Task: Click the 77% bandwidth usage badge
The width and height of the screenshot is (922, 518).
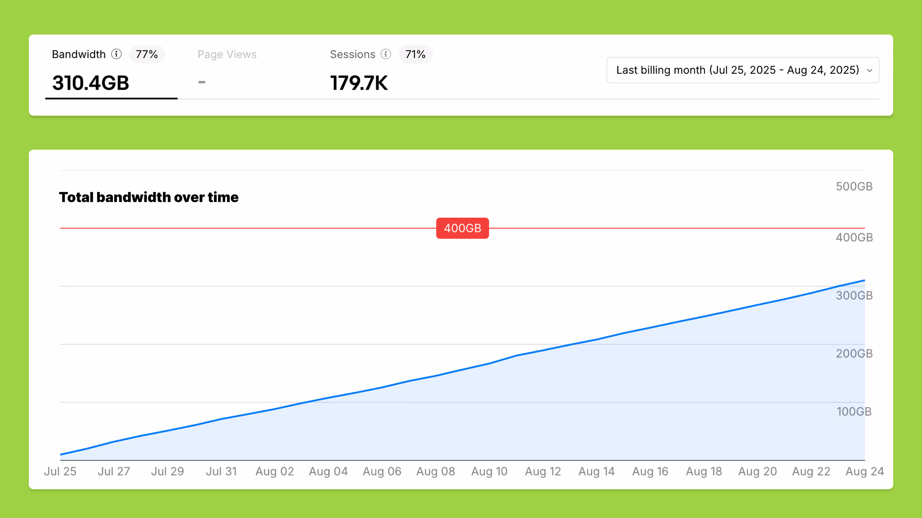Action: (147, 54)
